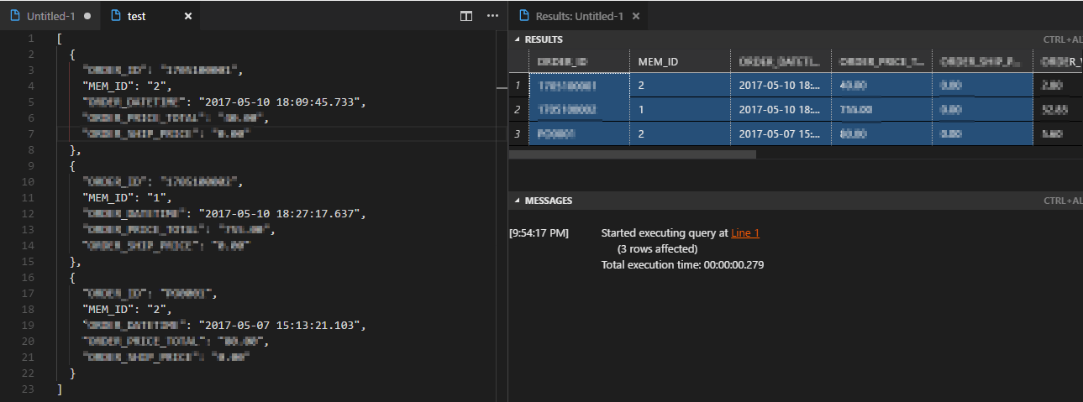Click the file icon on Results tab
1083x402 pixels.
(524, 16)
